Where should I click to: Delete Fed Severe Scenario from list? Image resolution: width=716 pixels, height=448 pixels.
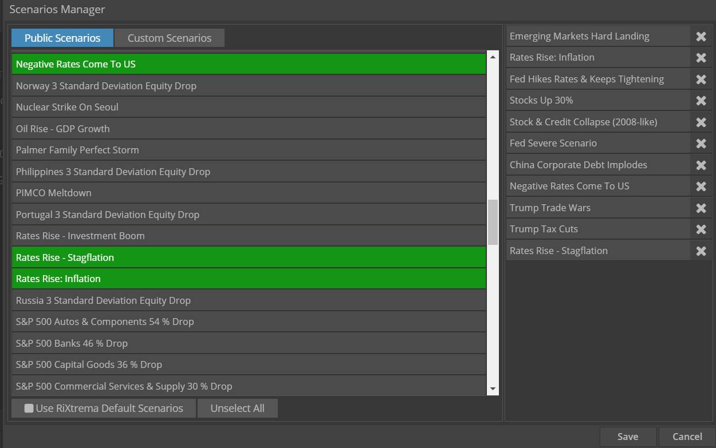pos(701,144)
